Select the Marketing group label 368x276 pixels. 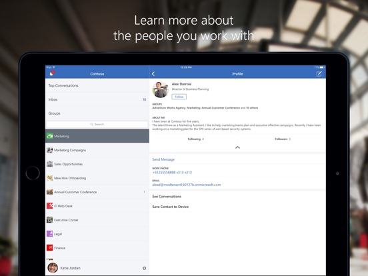click(x=61, y=136)
